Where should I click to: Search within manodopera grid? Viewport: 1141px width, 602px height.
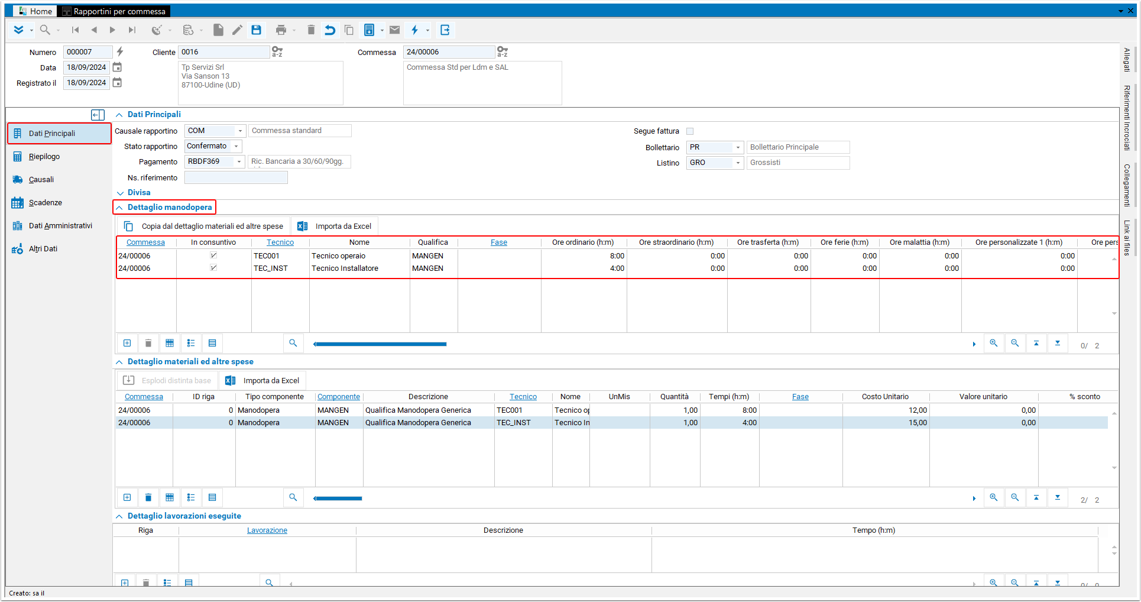tap(293, 343)
